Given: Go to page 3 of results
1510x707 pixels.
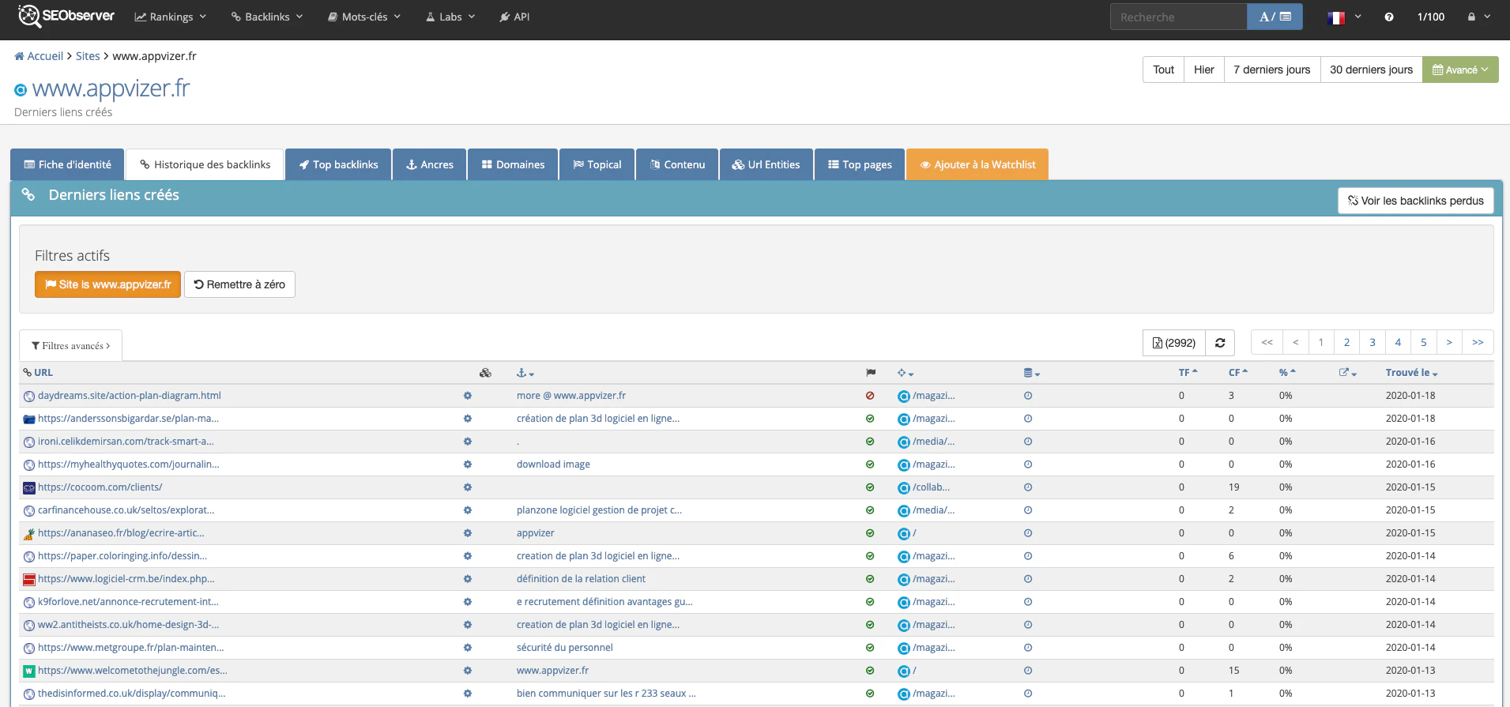Looking at the screenshot, I should 1373,342.
